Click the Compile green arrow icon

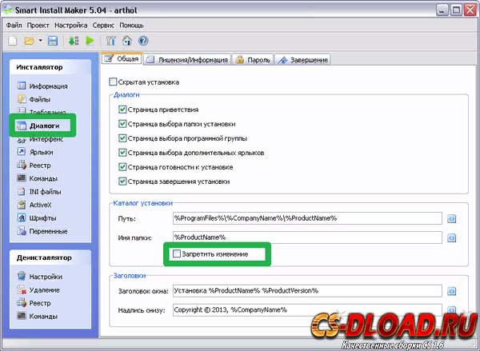pyautogui.click(x=74, y=41)
